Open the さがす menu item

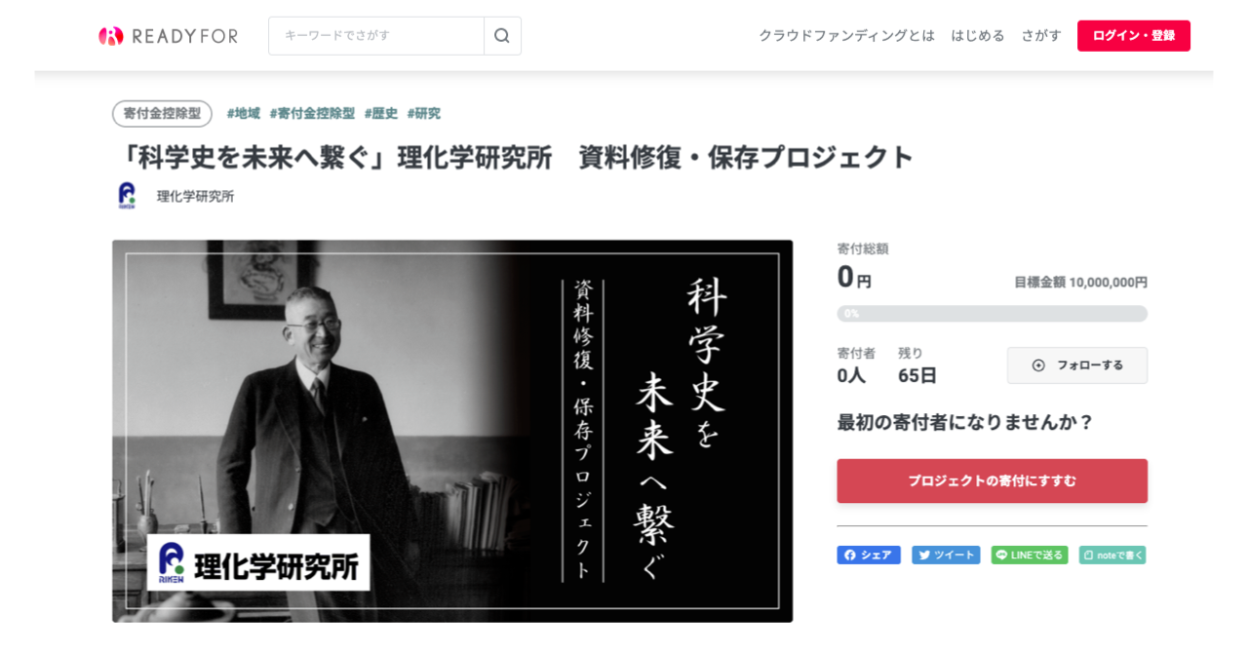click(x=1041, y=36)
